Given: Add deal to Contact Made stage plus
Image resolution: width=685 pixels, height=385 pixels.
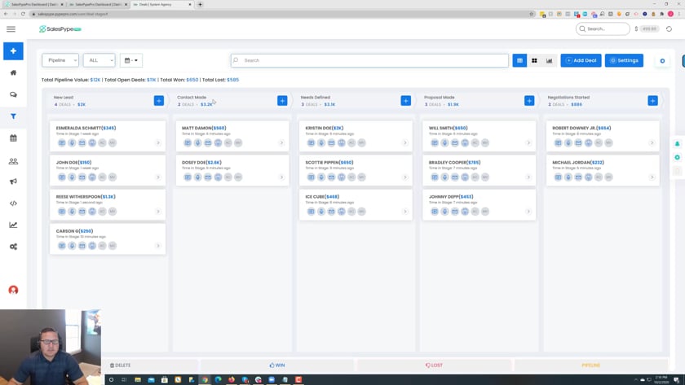Looking at the screenshot, I should pyautogui.click(x=282, y=101).
